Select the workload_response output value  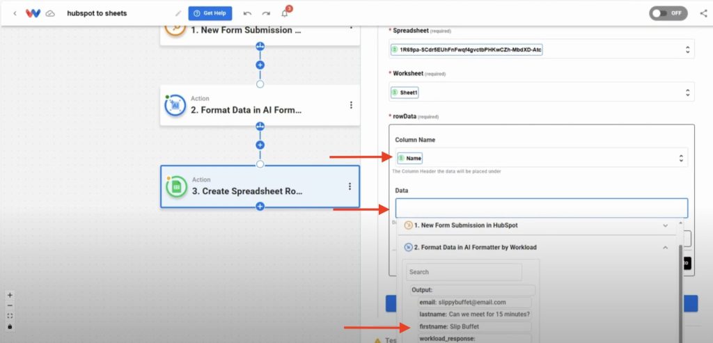474,339
